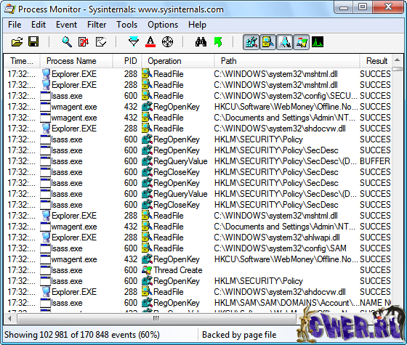This screenshot has height=345, width=407.
Task: Click 'Showing 102 981 of 170 848 events' status text
Action: [x=81, y=335]
